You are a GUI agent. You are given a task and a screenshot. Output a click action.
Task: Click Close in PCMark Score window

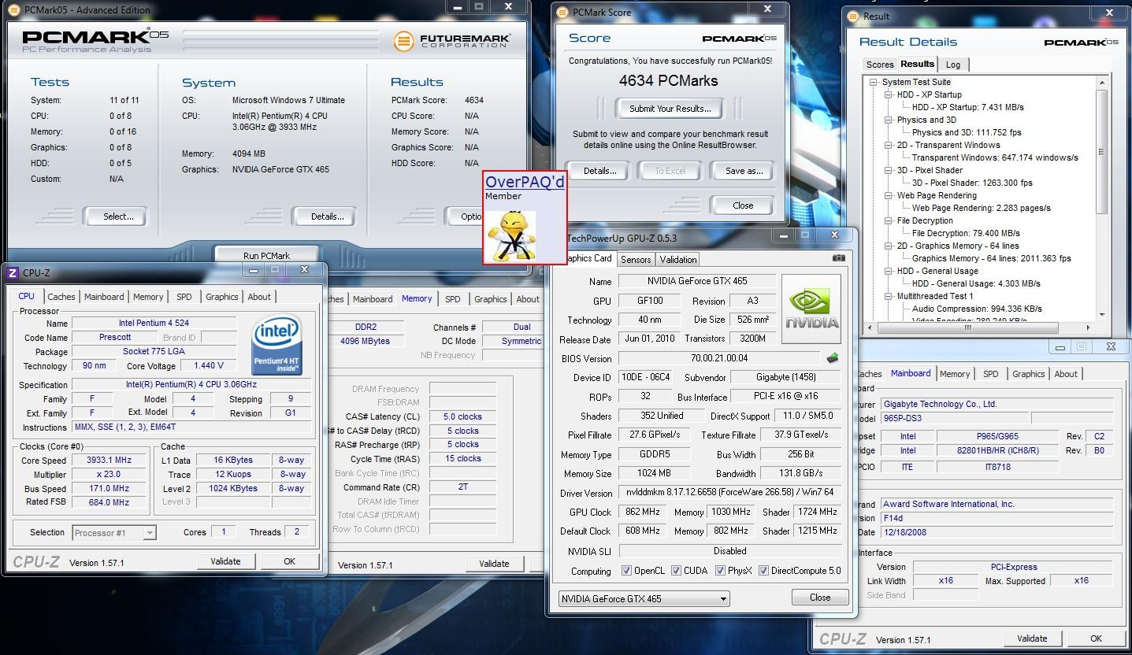[x=743, y=205]
